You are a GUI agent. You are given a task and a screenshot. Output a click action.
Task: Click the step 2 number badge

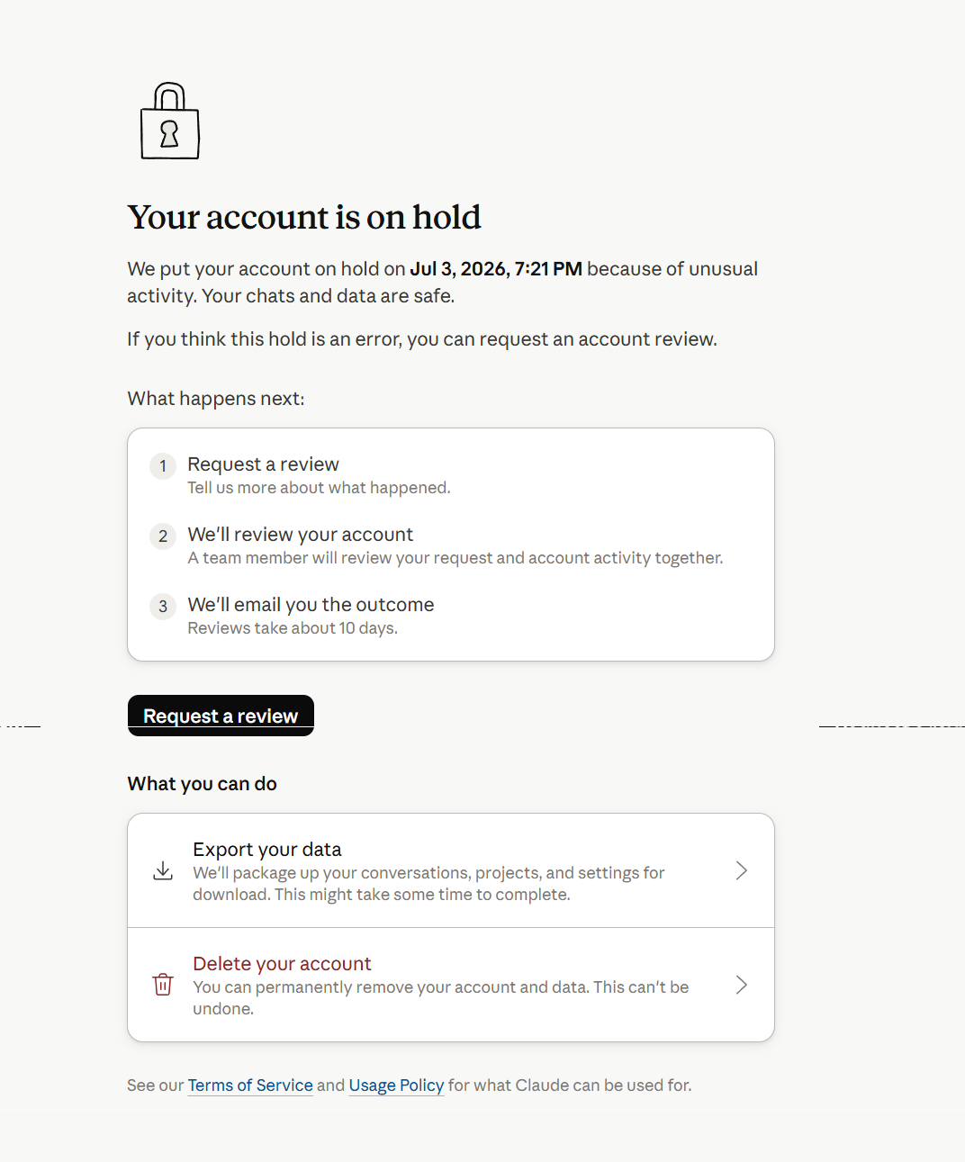163,536
